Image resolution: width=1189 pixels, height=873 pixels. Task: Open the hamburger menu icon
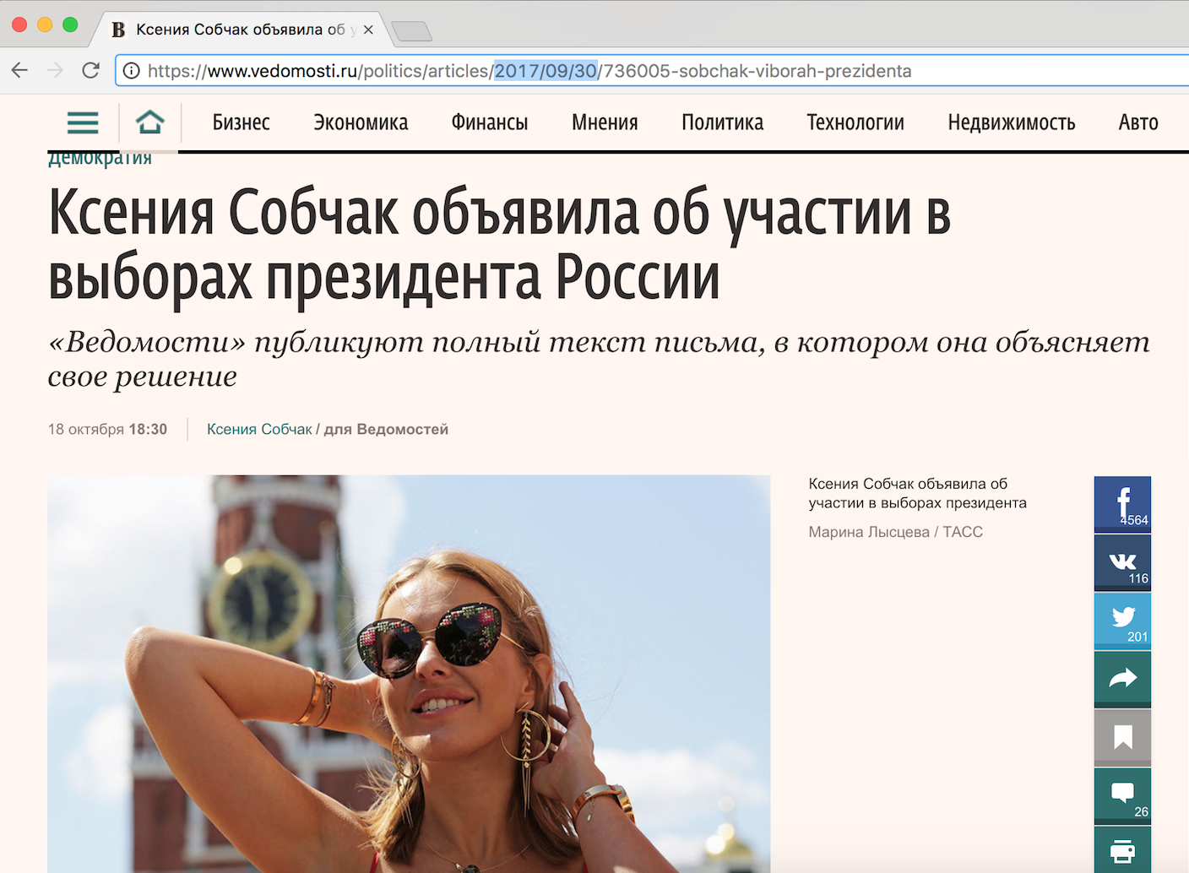click(x=83, y=123)
